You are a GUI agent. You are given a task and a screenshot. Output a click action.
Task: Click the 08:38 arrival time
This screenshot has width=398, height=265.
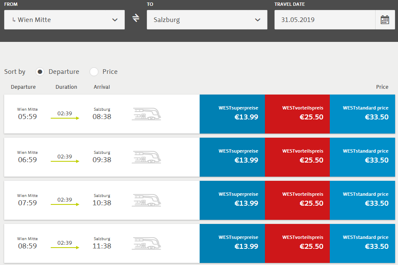coord(102,117)
